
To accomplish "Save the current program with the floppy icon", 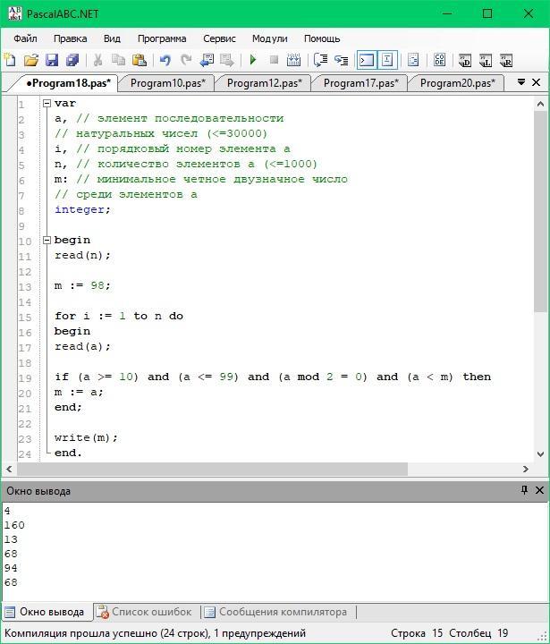I will tap(52, 61).
